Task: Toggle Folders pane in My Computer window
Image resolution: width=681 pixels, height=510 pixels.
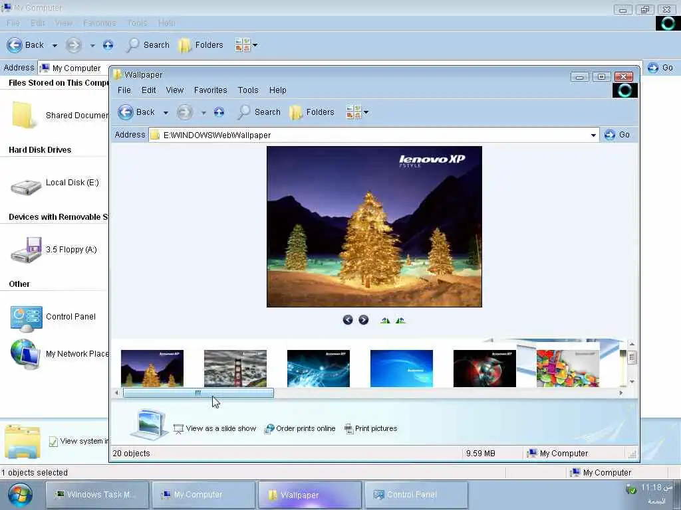Action: pyautogui.click(x=201, y=45)
